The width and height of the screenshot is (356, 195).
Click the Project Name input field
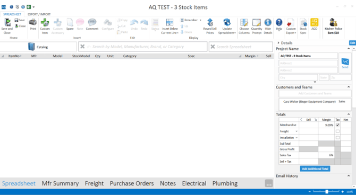[308, 56]
